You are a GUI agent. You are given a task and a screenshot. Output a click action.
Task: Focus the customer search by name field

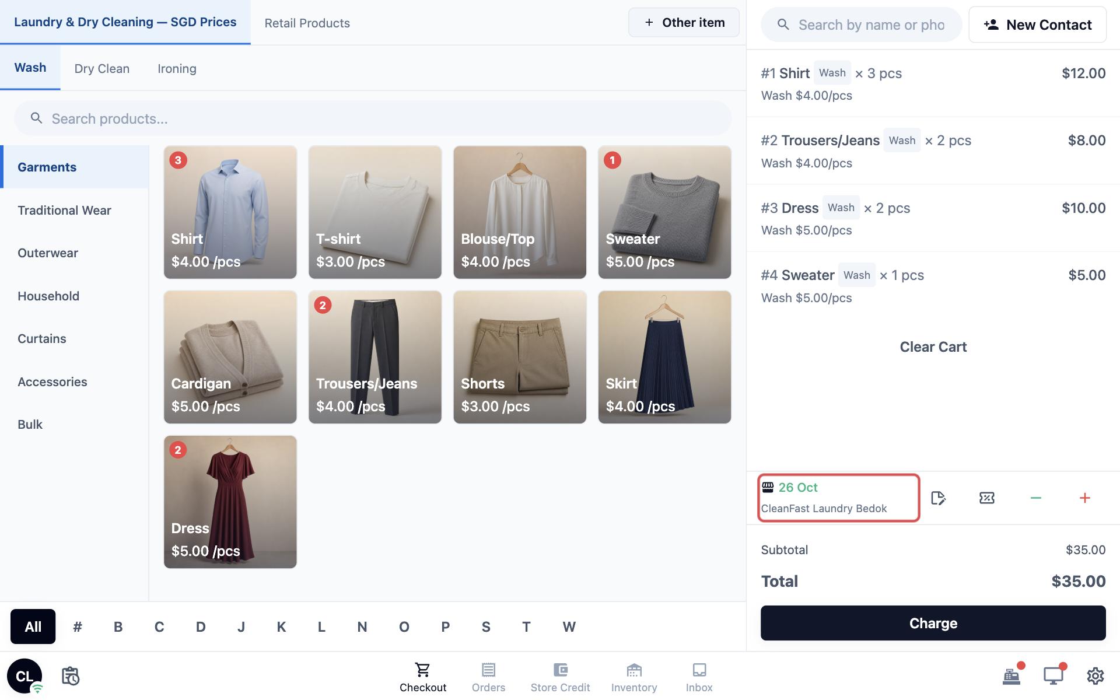click(862, 24)
